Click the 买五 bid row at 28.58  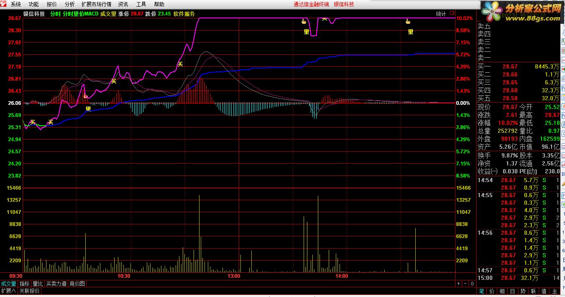518,98
